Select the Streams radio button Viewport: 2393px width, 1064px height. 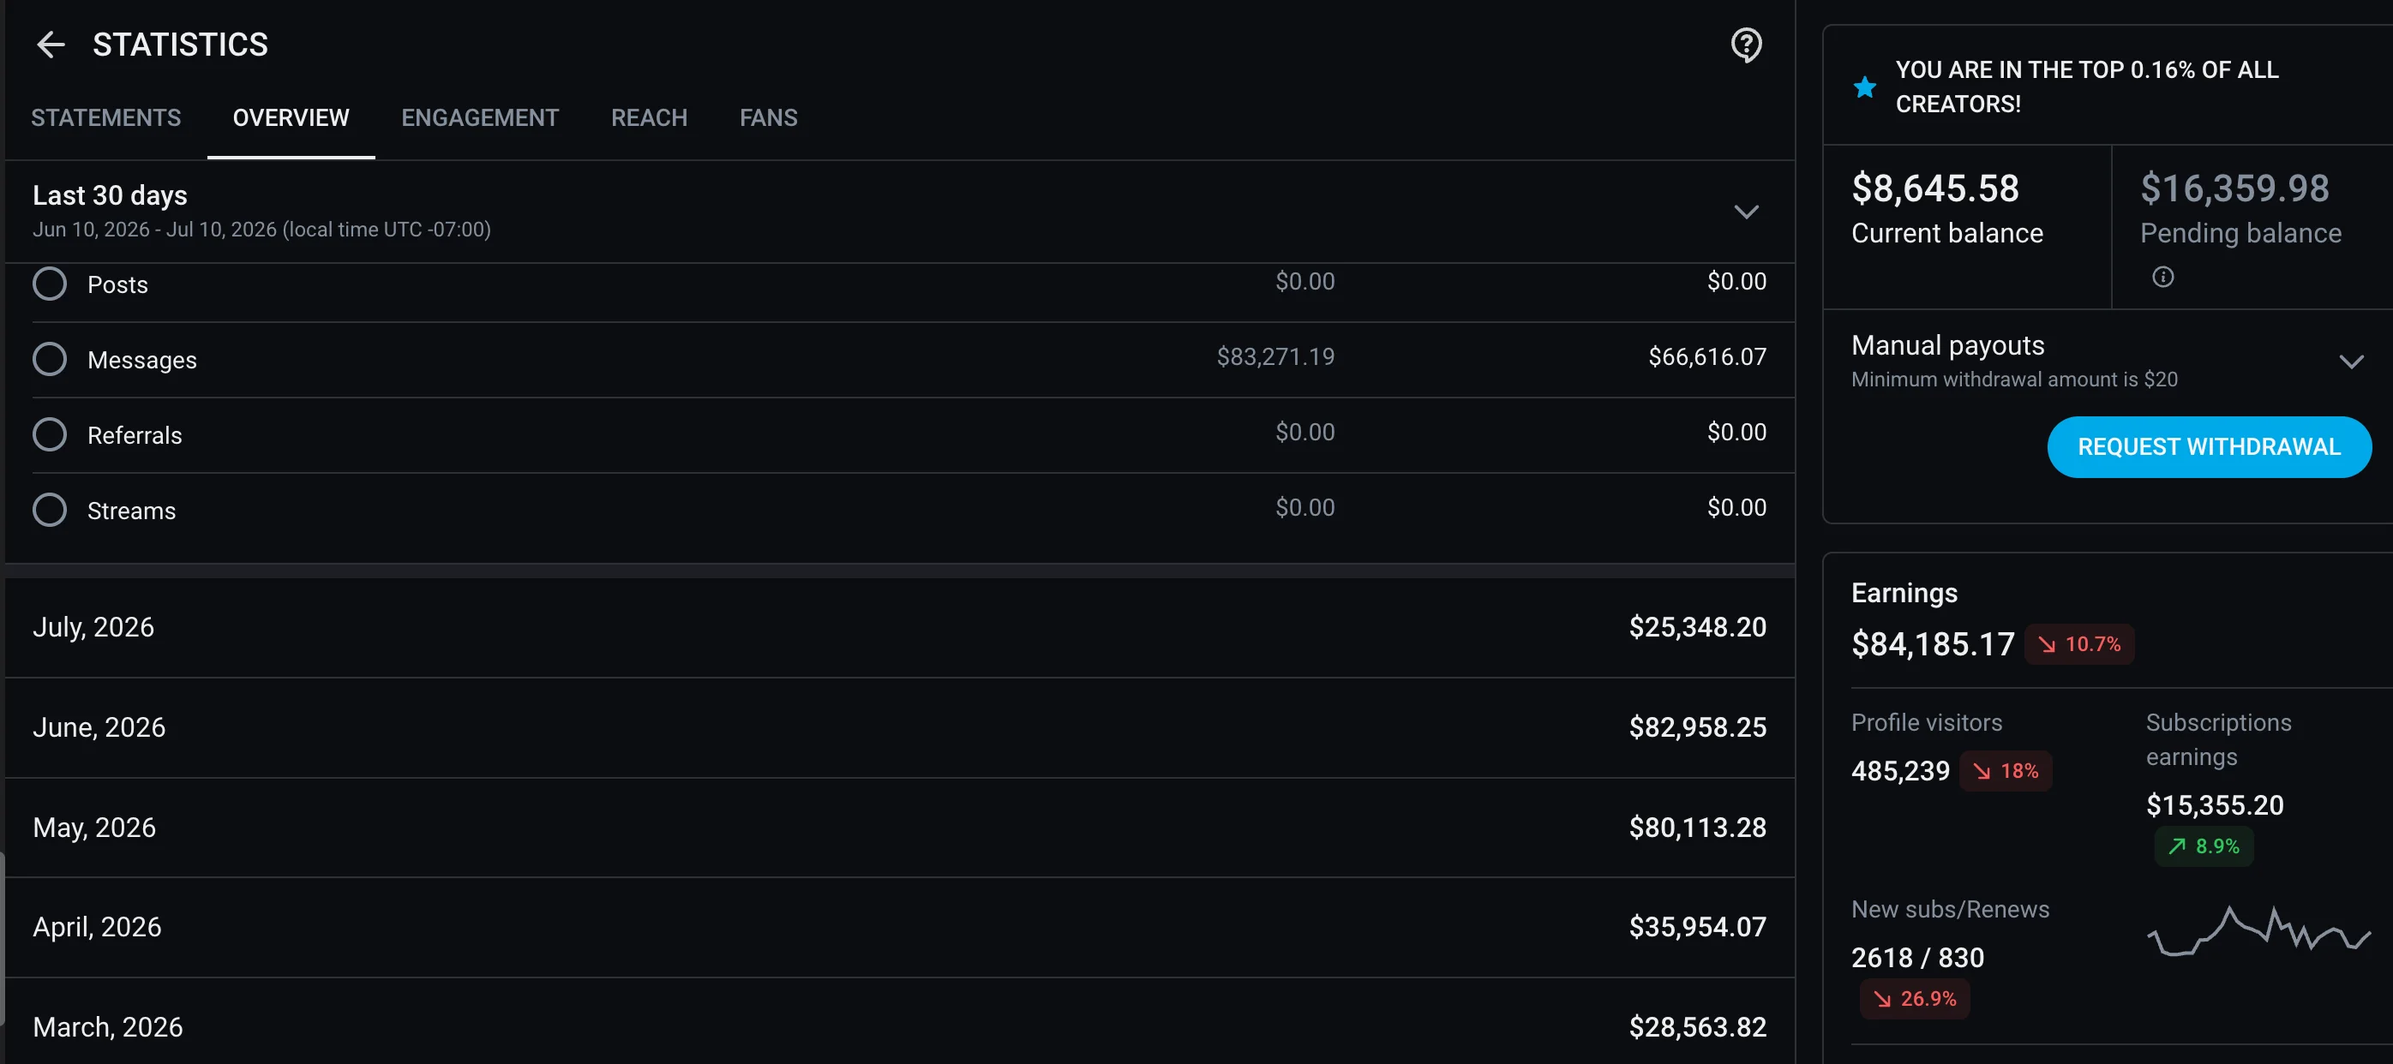49,510
